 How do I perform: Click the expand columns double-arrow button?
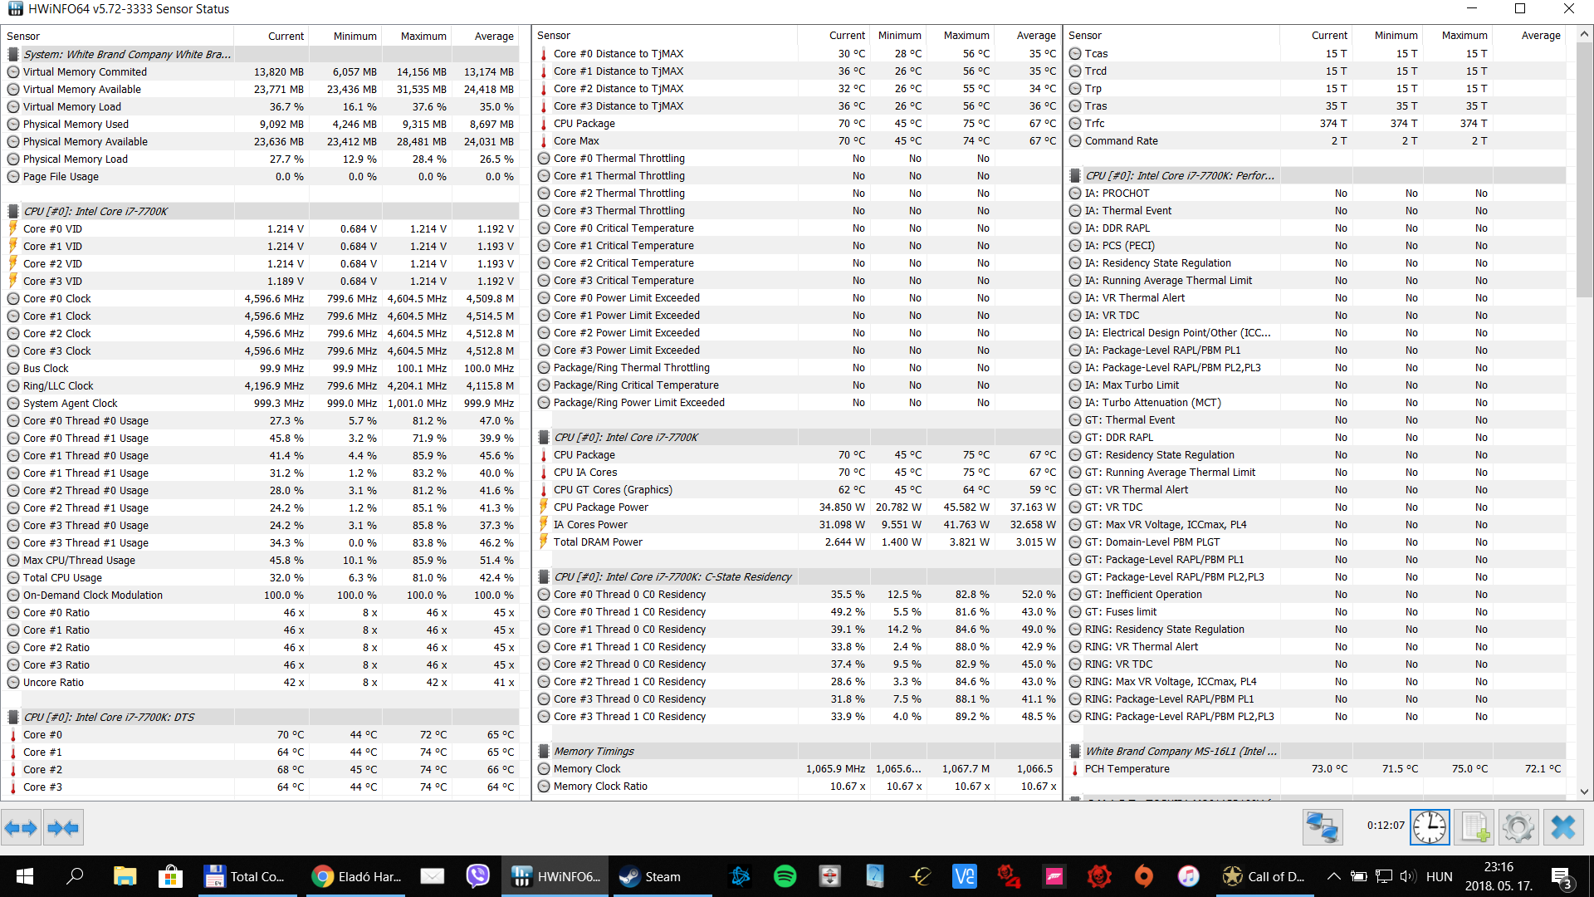point(21,827)
